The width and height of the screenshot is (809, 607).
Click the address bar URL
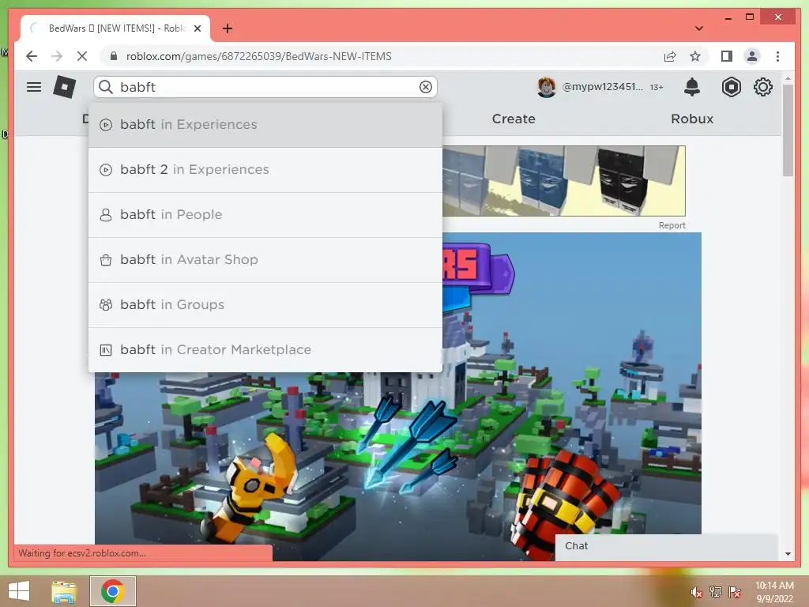(x=258, y=56)
